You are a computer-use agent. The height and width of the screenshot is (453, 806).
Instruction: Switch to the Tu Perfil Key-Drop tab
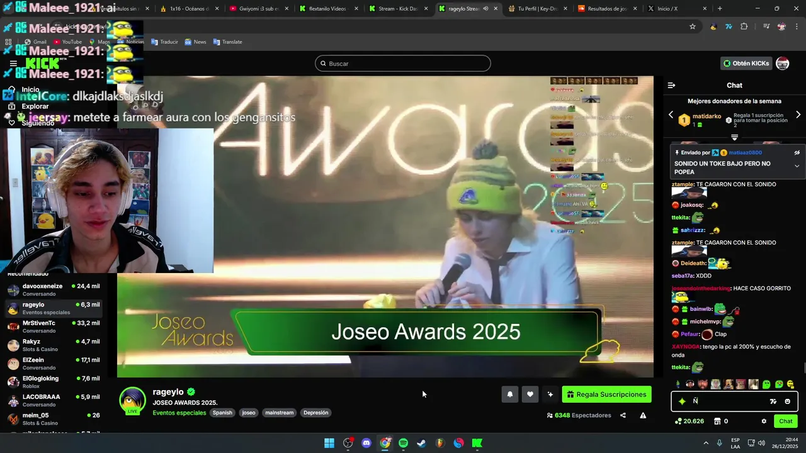click(538, 9)
